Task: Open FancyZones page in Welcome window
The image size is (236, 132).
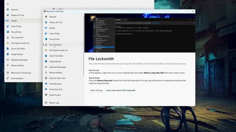Action: tap(54, 39)
